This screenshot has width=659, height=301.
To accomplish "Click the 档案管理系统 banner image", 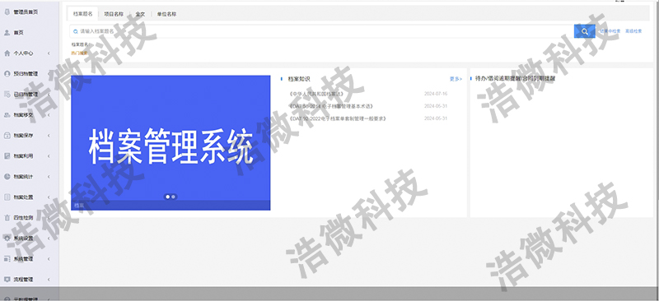I will pyautogui.click(x=171, y=143).
